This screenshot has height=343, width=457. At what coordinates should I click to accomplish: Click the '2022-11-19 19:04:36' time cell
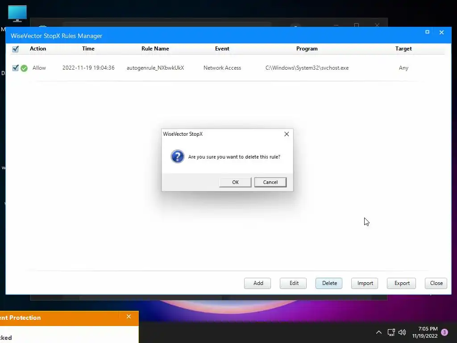tap(88, 68)
